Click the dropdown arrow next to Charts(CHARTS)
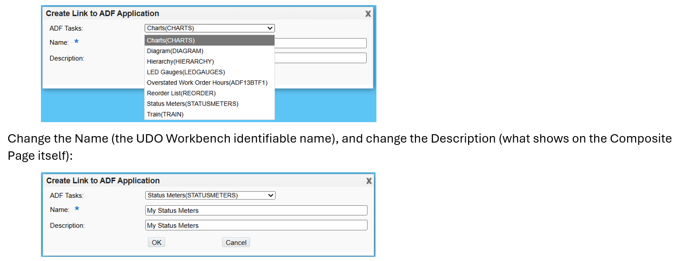The image size is (677, 261). point(270,28)
